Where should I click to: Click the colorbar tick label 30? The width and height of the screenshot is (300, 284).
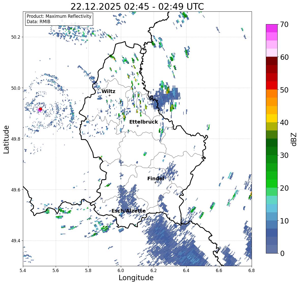point(284,155)
